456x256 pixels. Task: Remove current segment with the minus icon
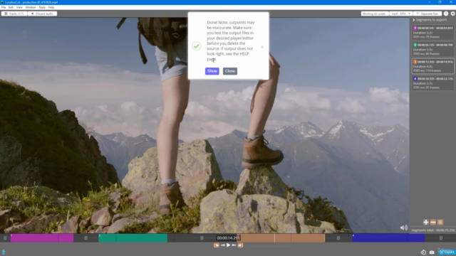coord(433,223)
